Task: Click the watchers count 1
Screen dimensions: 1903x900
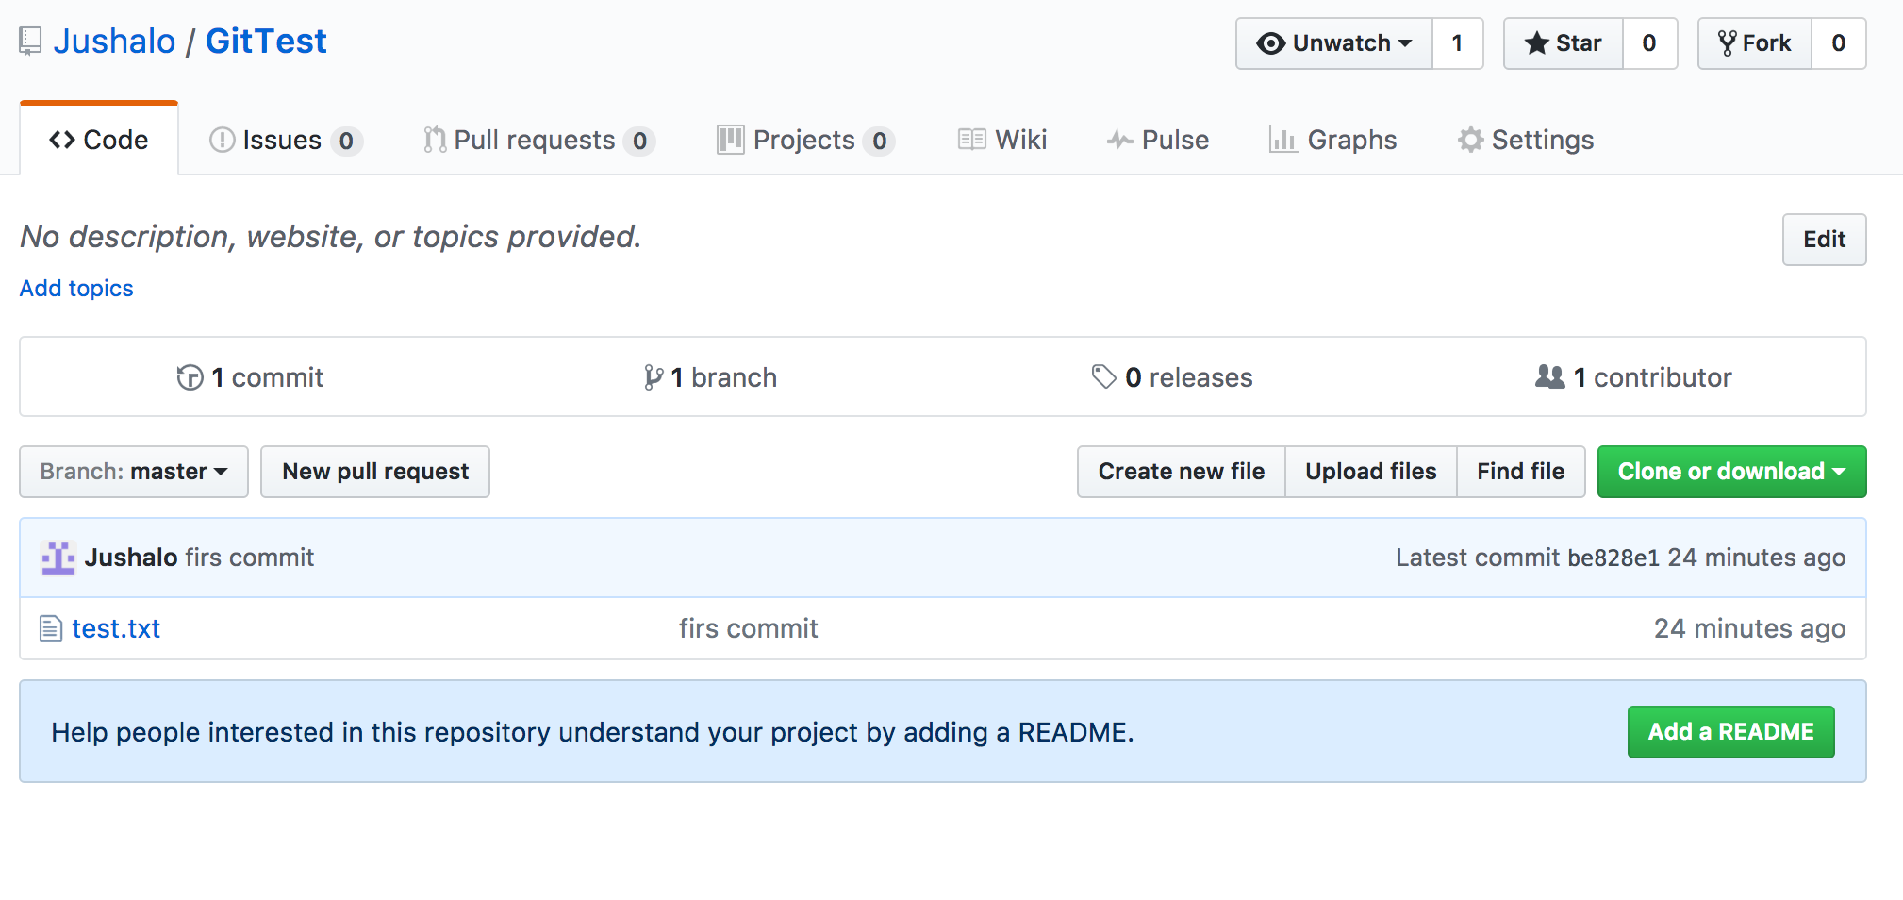Action: coord(1457,43)
